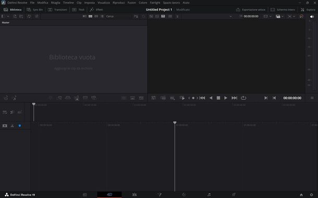Open the media pool sort options

click(136, 17)
